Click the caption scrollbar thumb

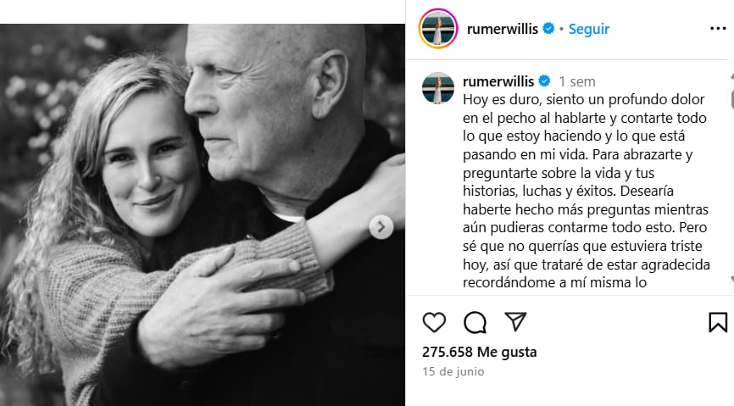click(731, 100)
